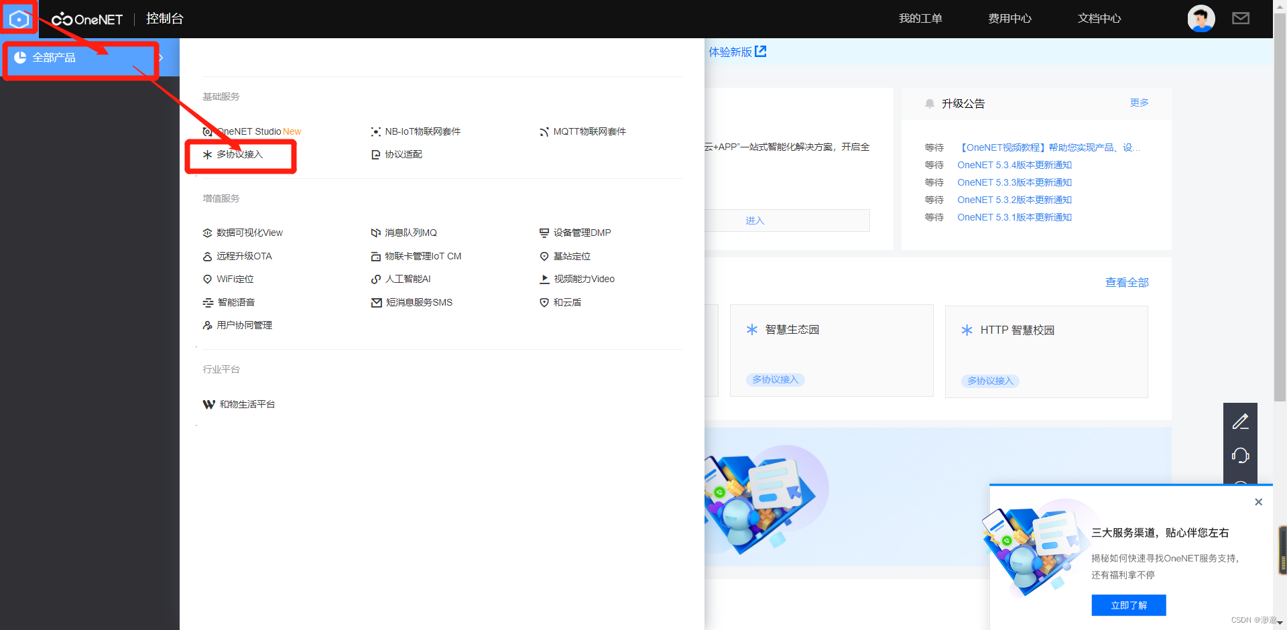Click 用户协同管理 icon
The image size is (1287, 630).
click(208, 326)
